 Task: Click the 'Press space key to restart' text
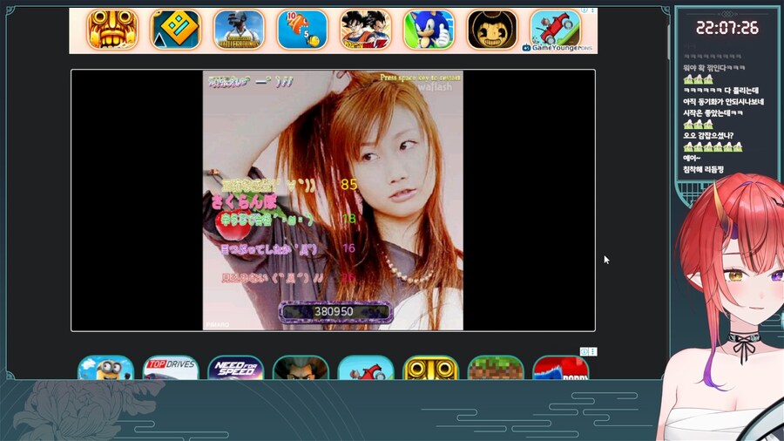(420, 78)
